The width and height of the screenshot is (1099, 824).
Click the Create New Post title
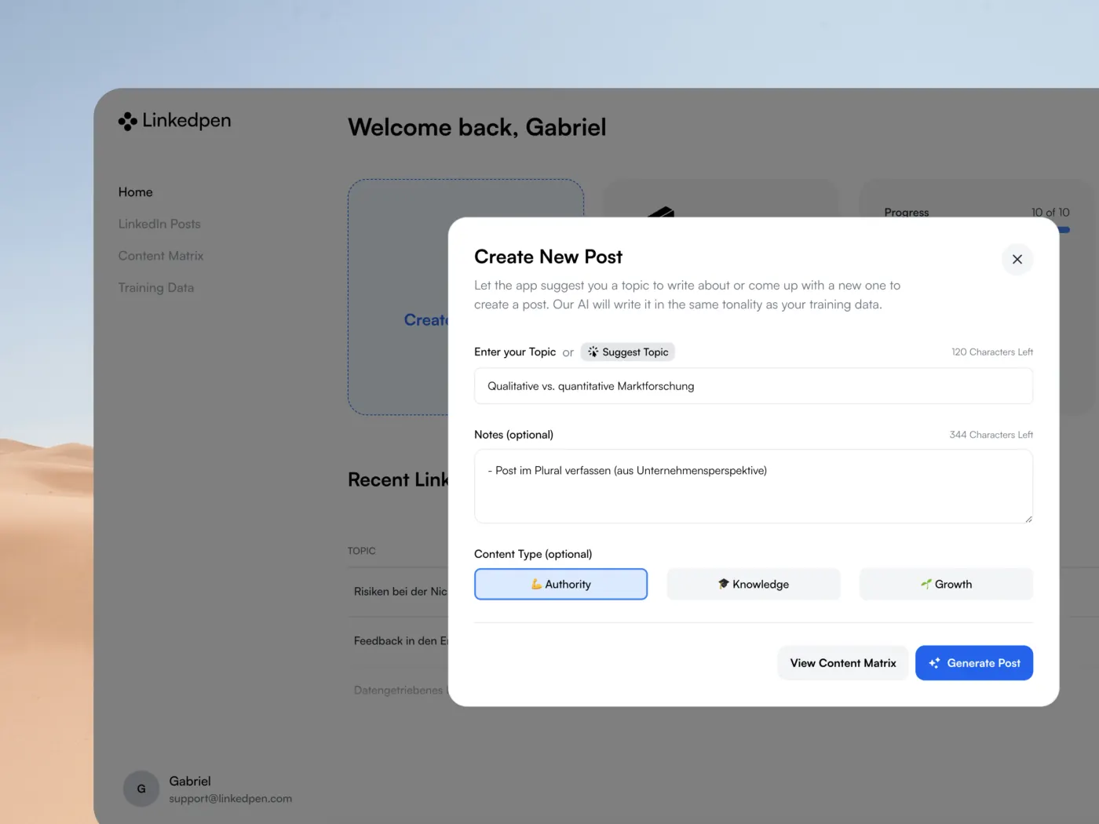(x=548, y=257)
